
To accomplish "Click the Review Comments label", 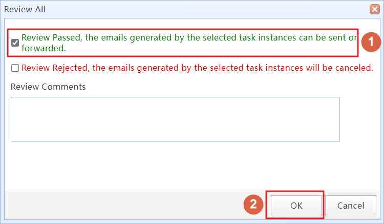I will click(48, 87).
